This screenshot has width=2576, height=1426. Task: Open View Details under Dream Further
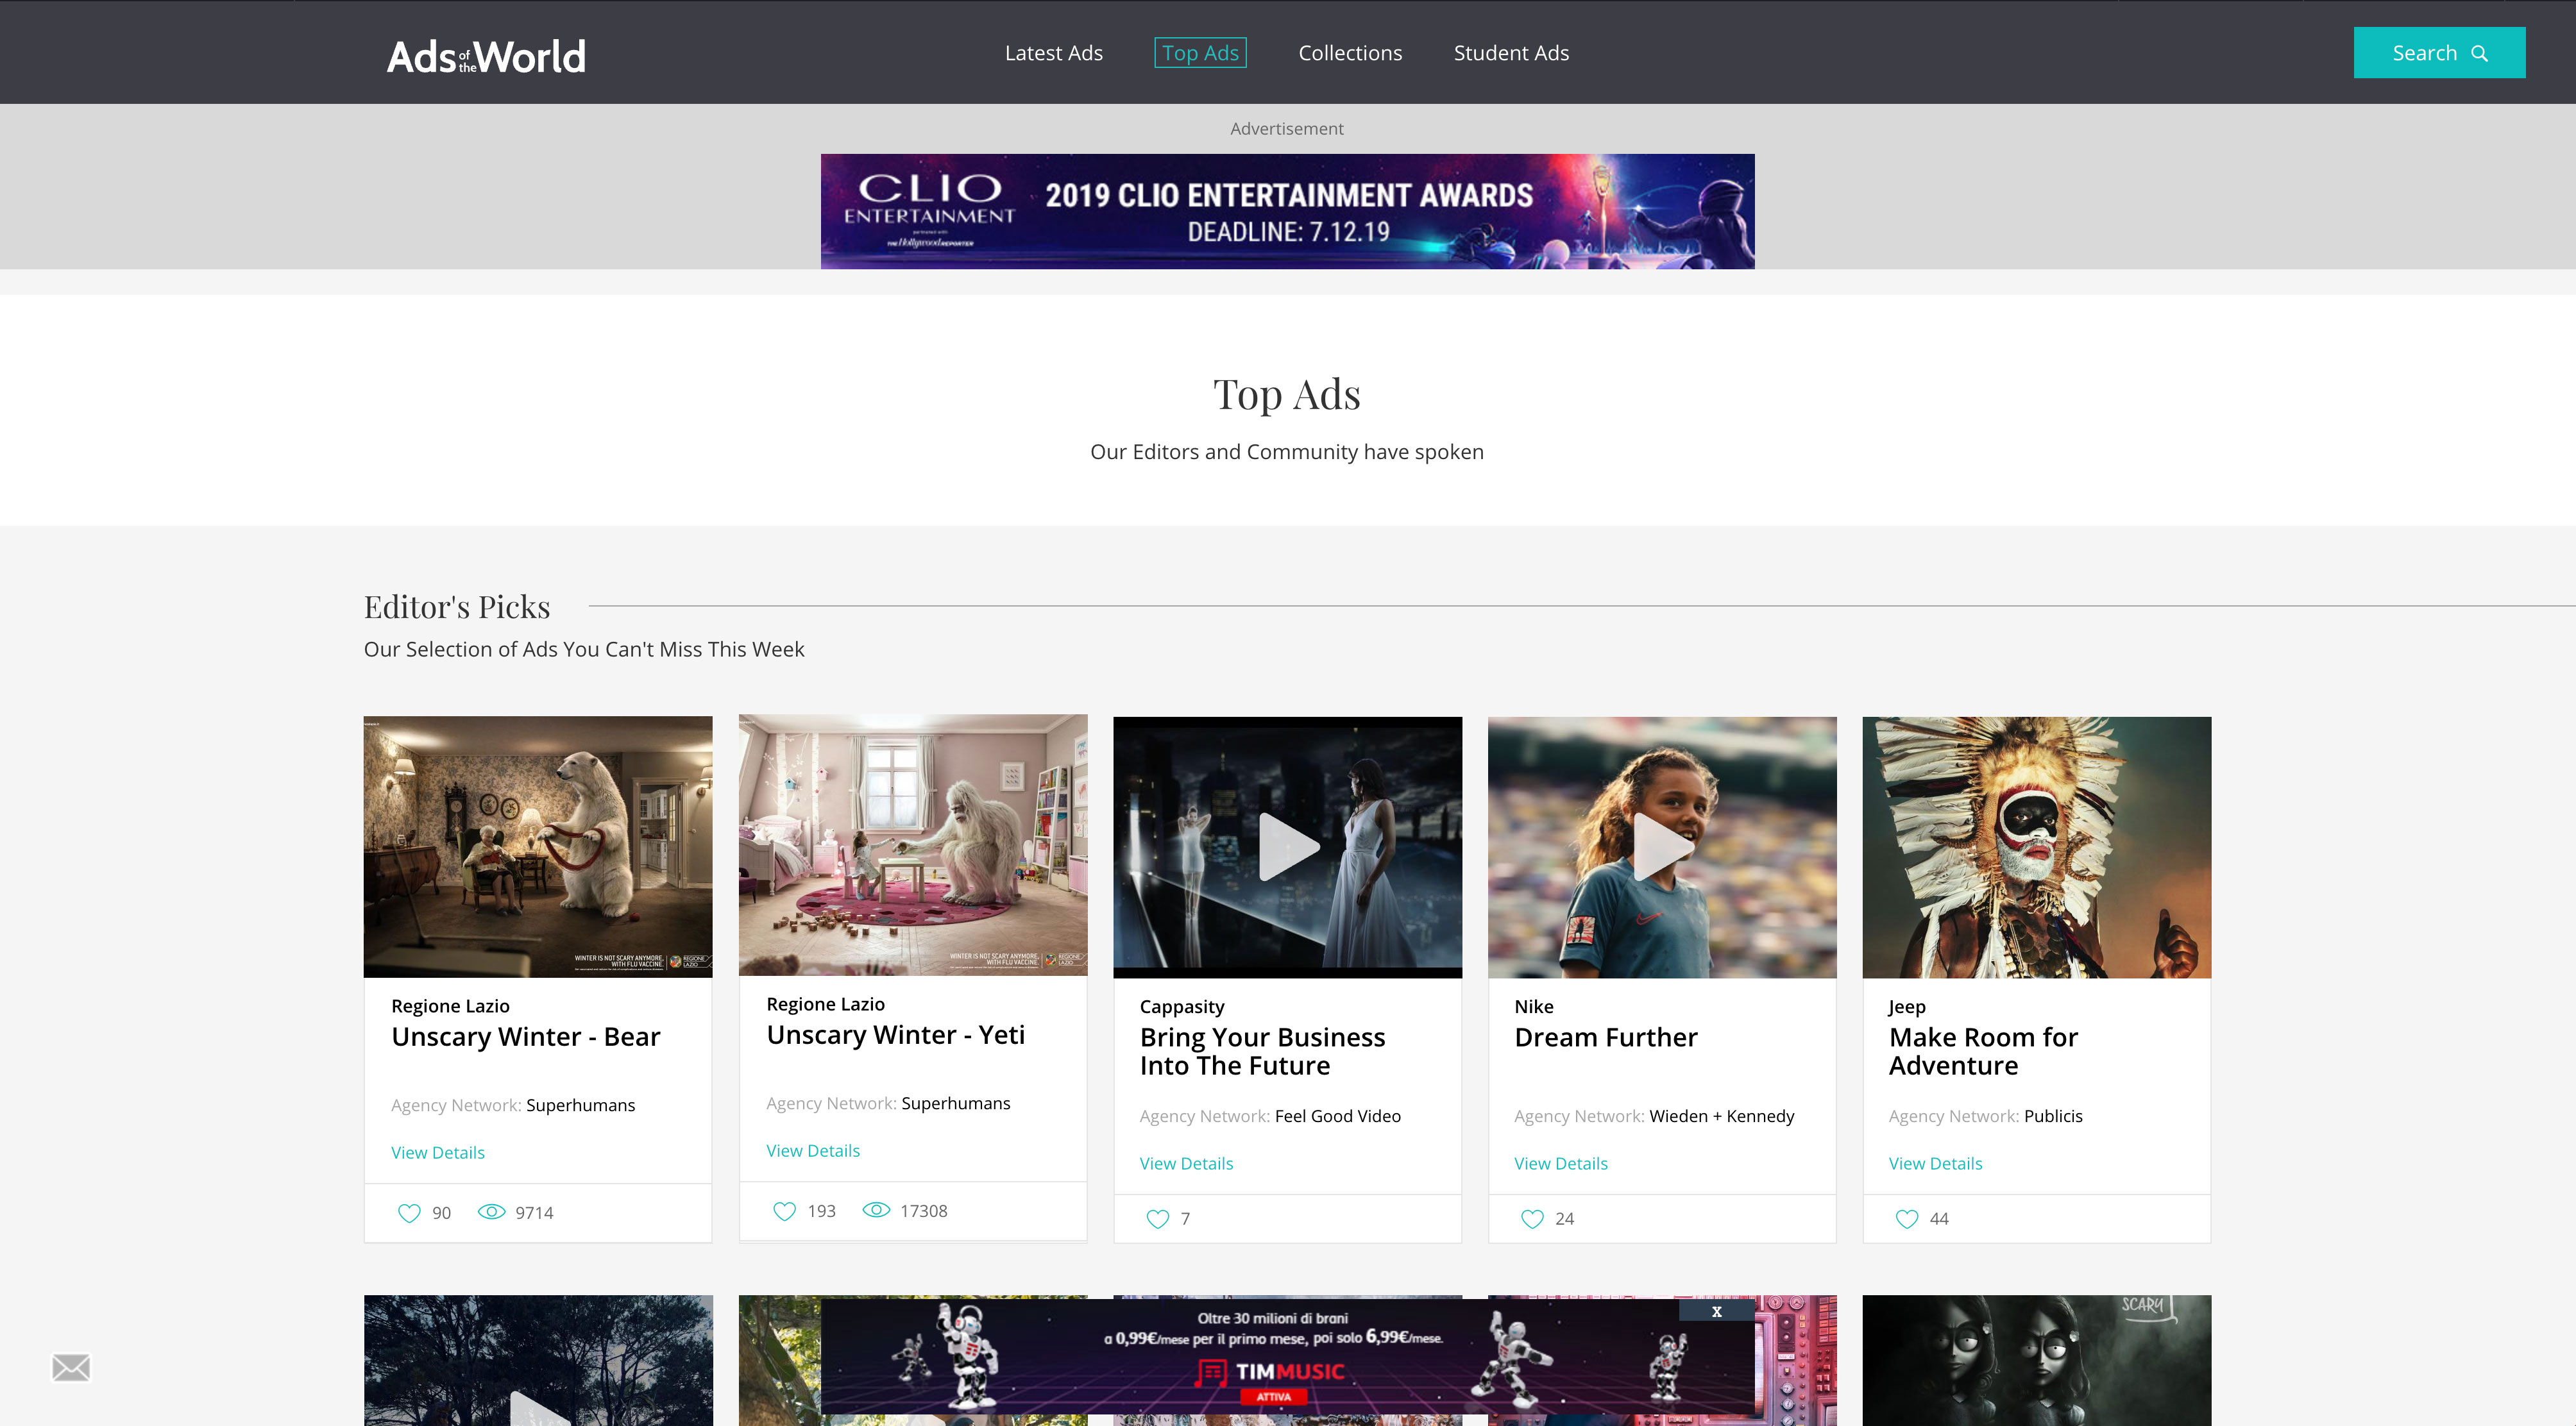pos(1560,1162)
